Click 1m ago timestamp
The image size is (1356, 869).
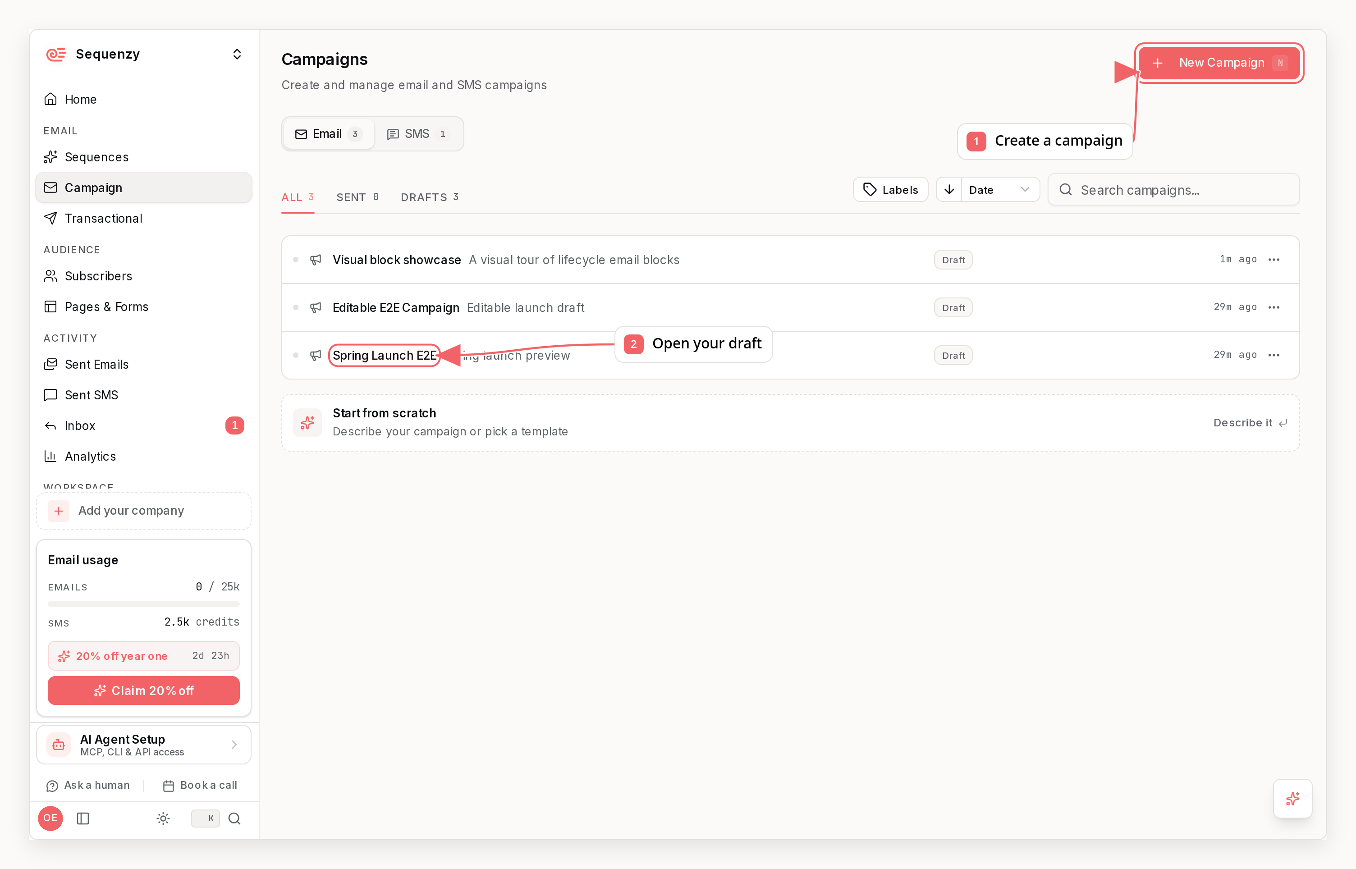[x=1238, y=259]
